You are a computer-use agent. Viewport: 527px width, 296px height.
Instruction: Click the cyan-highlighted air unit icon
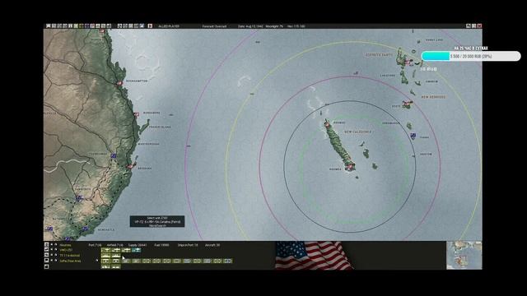point(136,250)
